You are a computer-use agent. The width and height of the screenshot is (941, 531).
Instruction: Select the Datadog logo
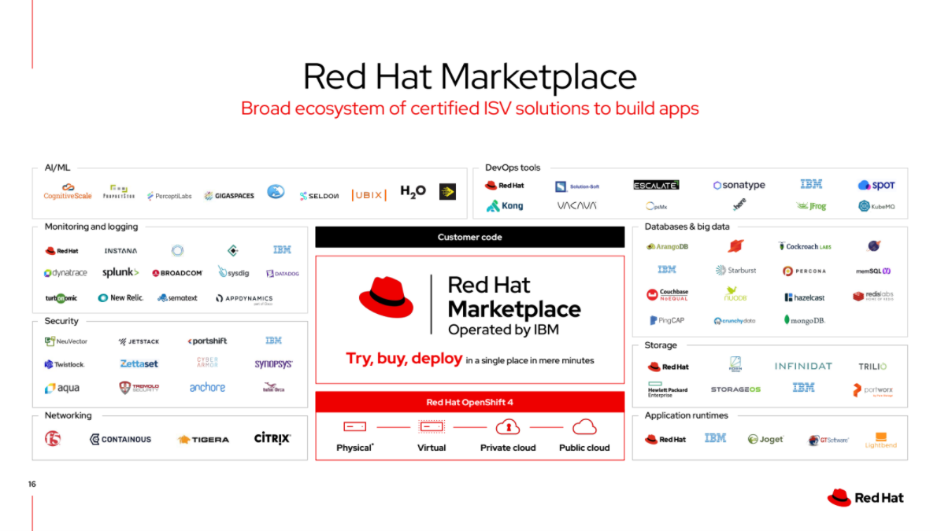[282, 273]
